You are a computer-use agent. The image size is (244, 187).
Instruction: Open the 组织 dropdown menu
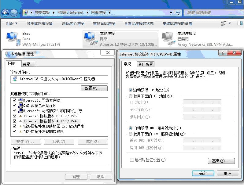click(x=12, y=23)
